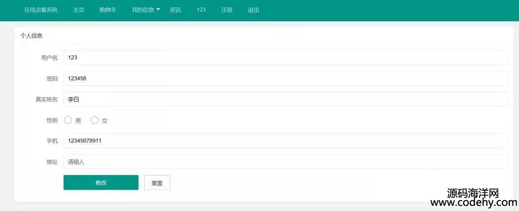Focus the 用户名 input field
The image size is (519, 211).
[x=285, y=58]
